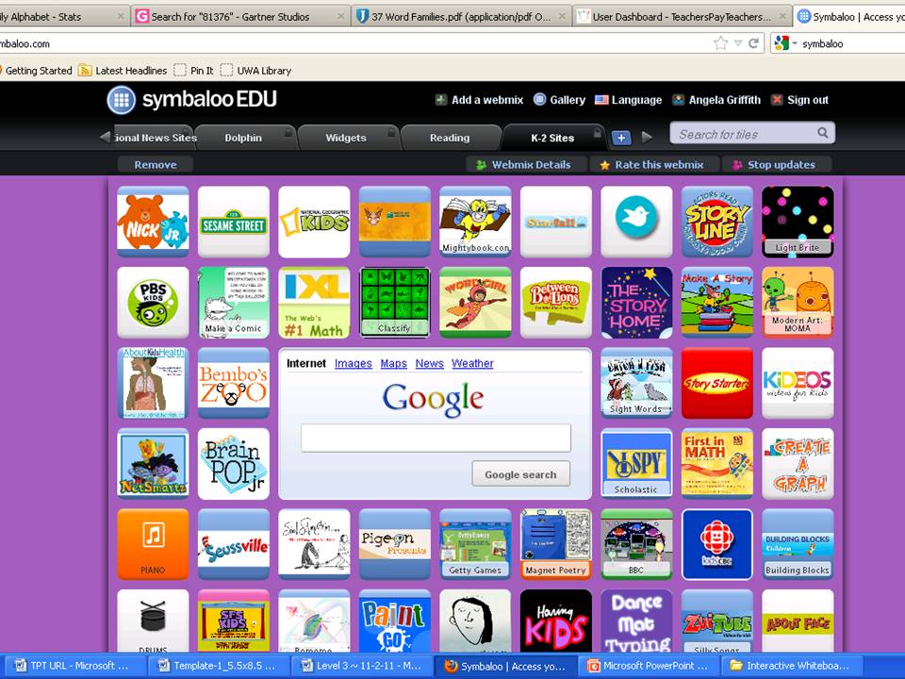905x679 pixels.
Task: Switch to the Reading webmix tab
Action: coord(451,138)
